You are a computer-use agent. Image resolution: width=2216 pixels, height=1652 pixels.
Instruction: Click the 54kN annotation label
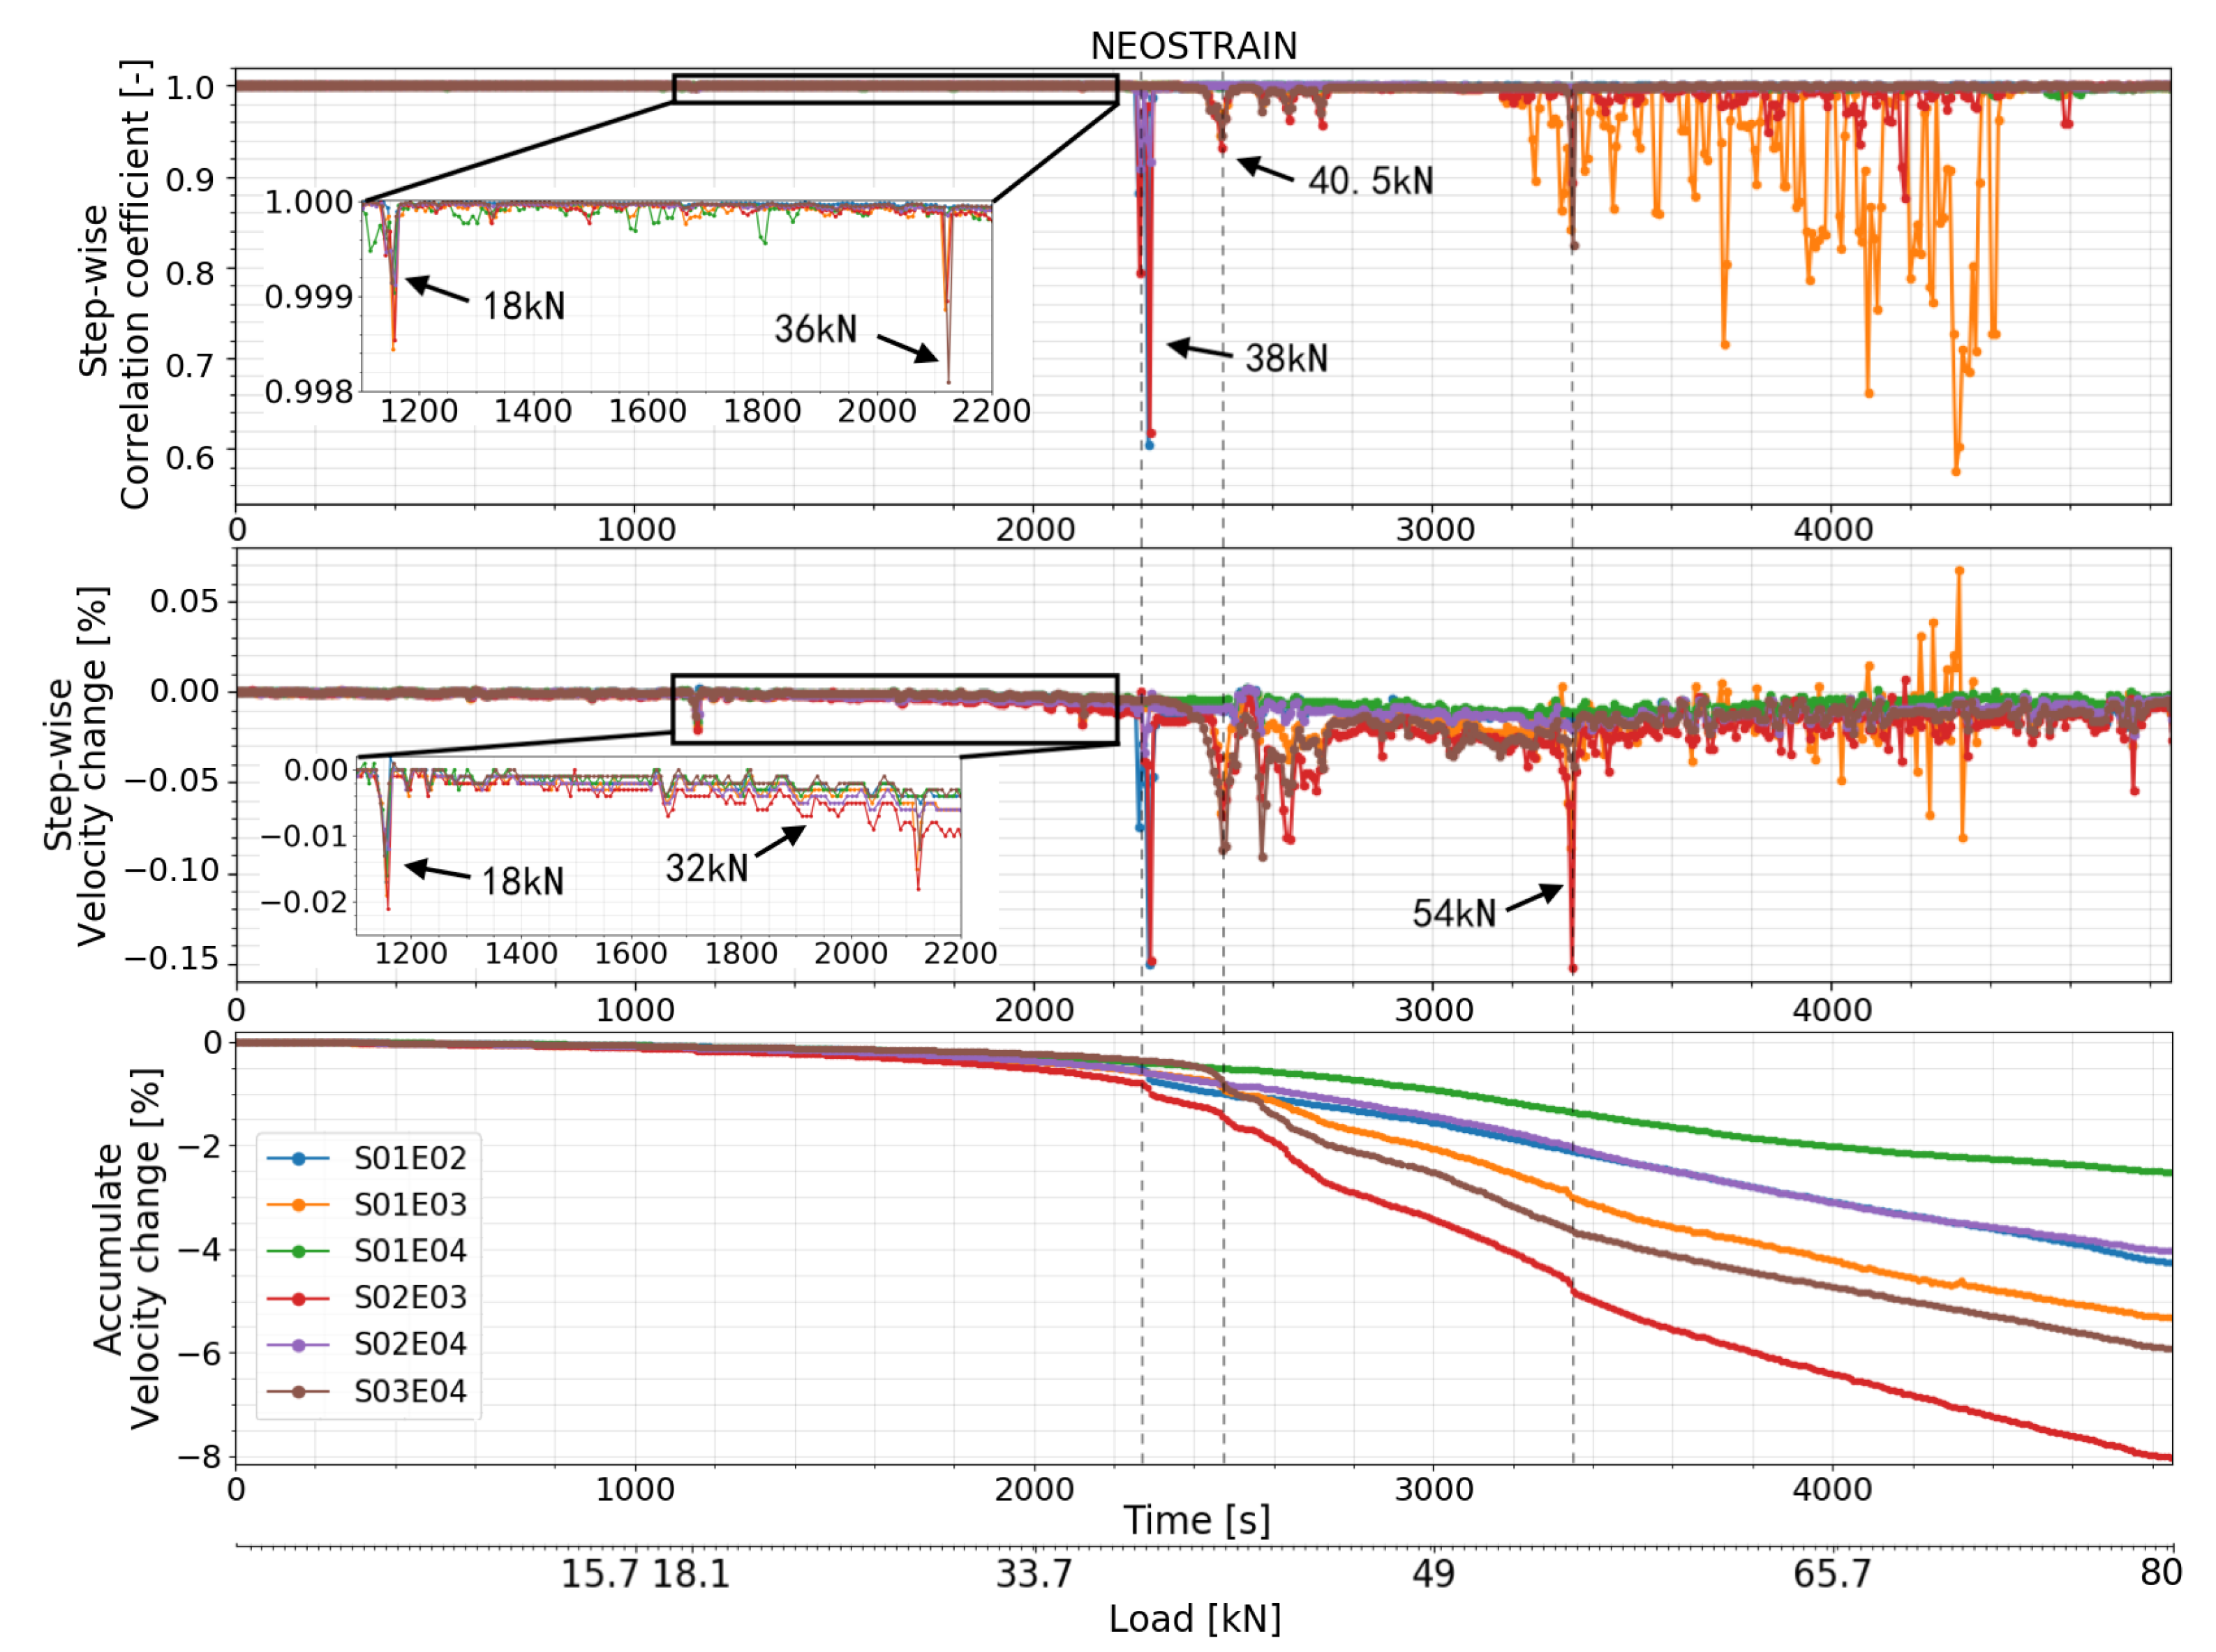(1454, 913)
